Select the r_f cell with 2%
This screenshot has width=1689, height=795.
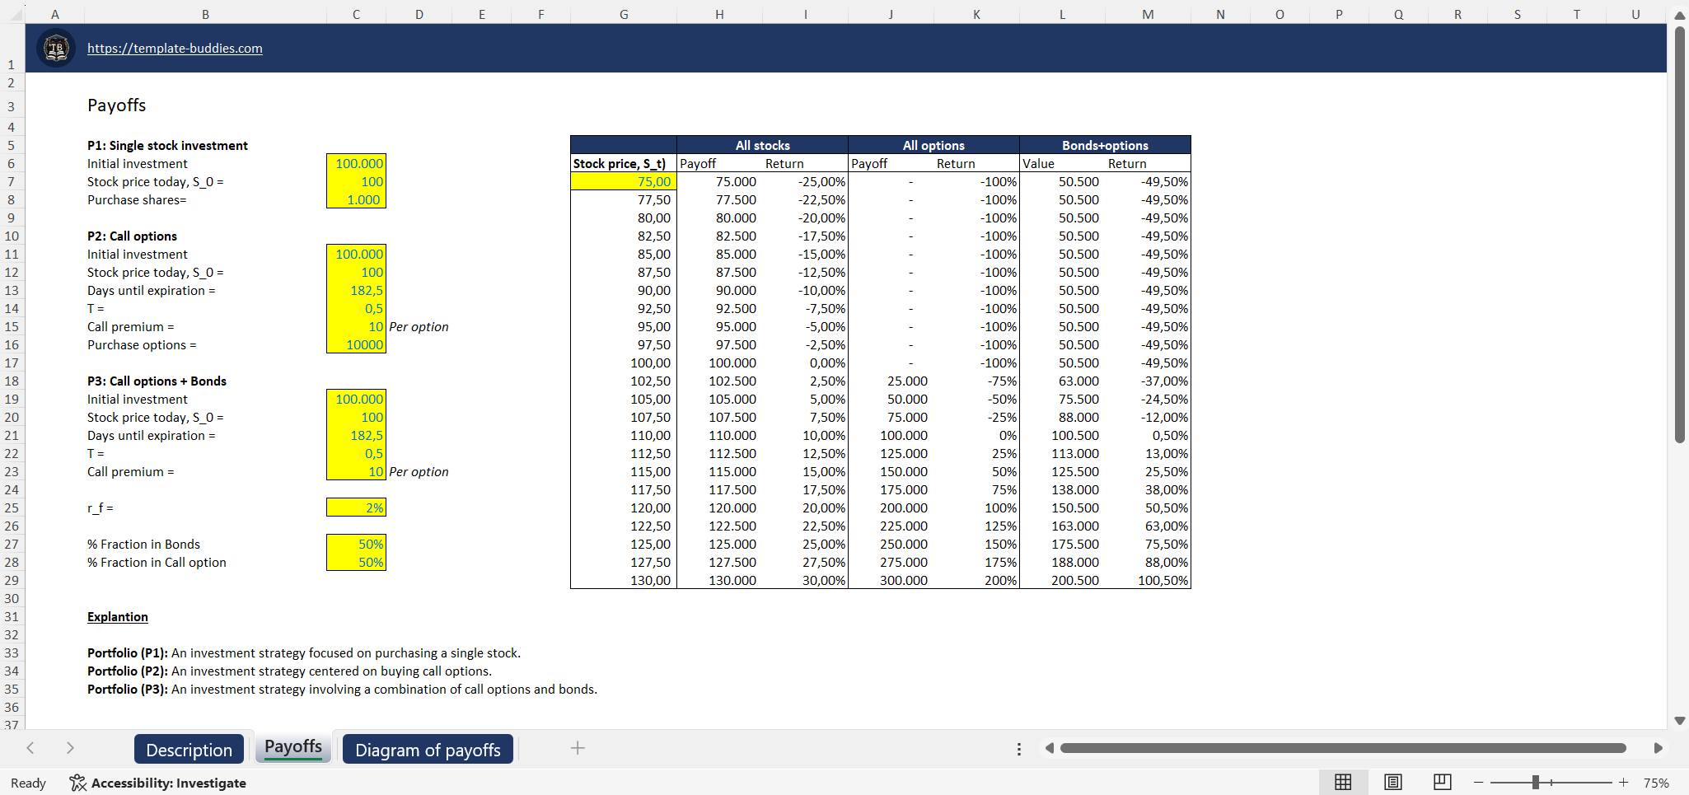coord(356,508)
